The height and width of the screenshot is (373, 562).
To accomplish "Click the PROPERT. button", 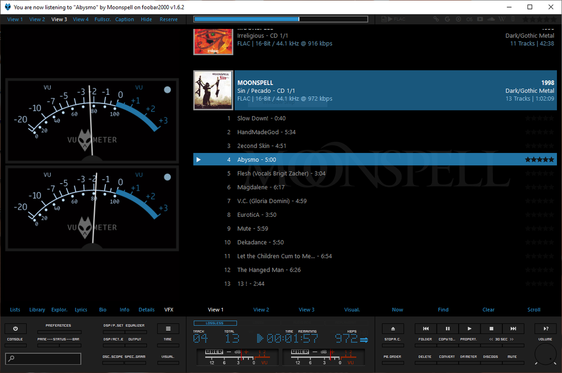I will [469, 342].
